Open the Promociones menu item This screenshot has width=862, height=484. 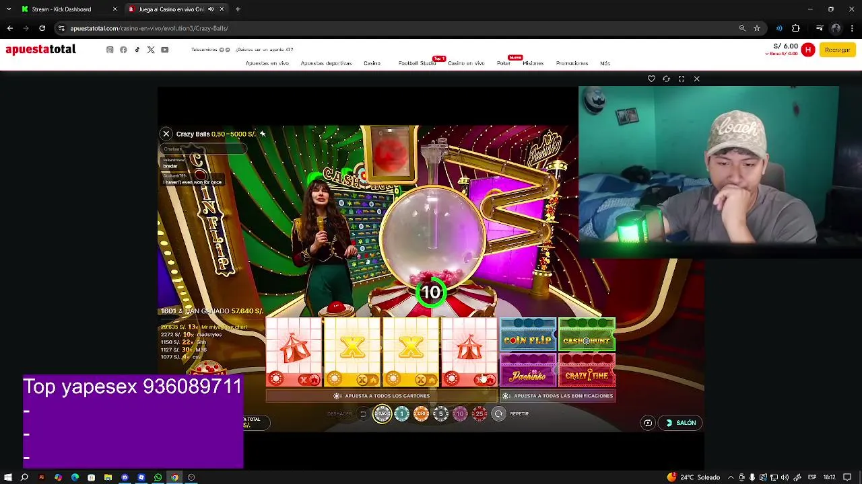coord(572,63)
